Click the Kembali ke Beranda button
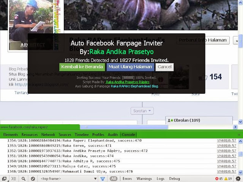243x182 pixels. (x=82, y=67)
